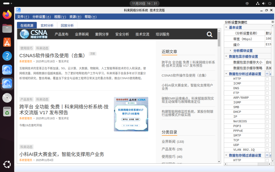This screenshot has height=172, width=275.
Task: Switch to the 实时分析 tab
Action: (x=47, y=25)
